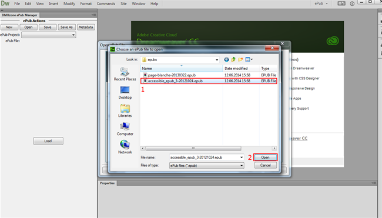382x218 pixels.
Task: Click Save in ePub Actions
Action: (x=48, y=27)
